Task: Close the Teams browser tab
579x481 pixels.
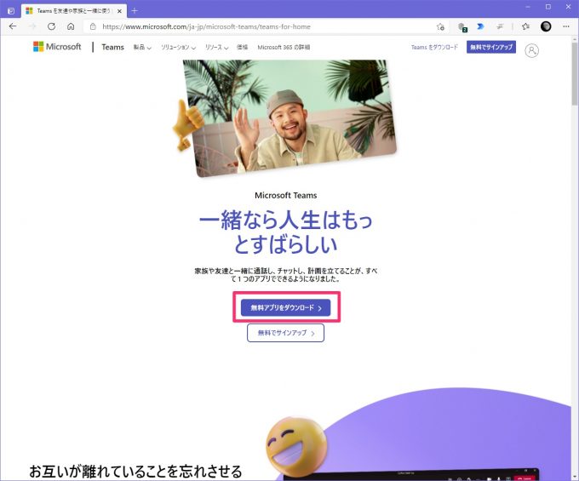Action: 119,11
